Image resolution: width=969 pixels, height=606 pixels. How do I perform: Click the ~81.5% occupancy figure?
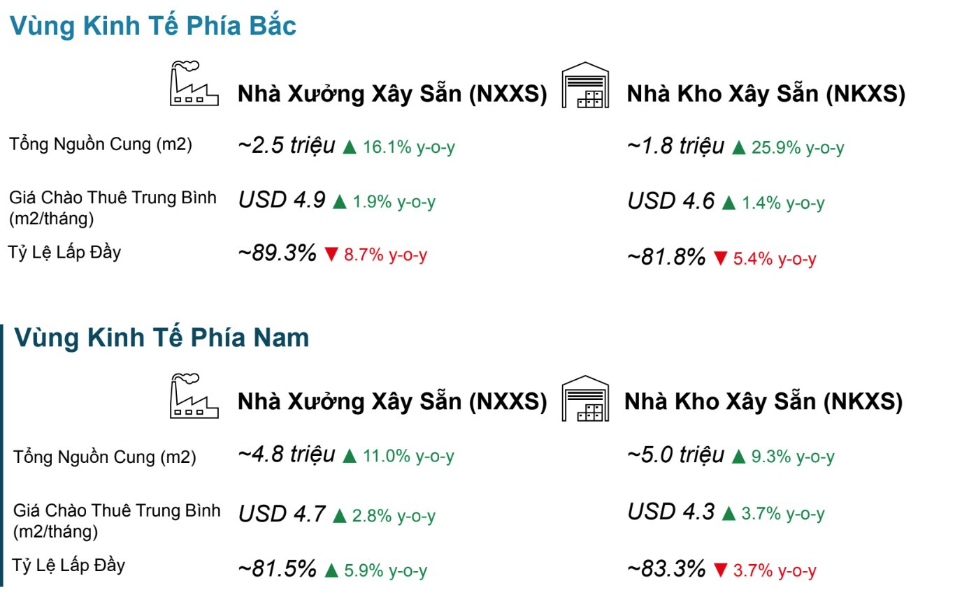(278, 568)
